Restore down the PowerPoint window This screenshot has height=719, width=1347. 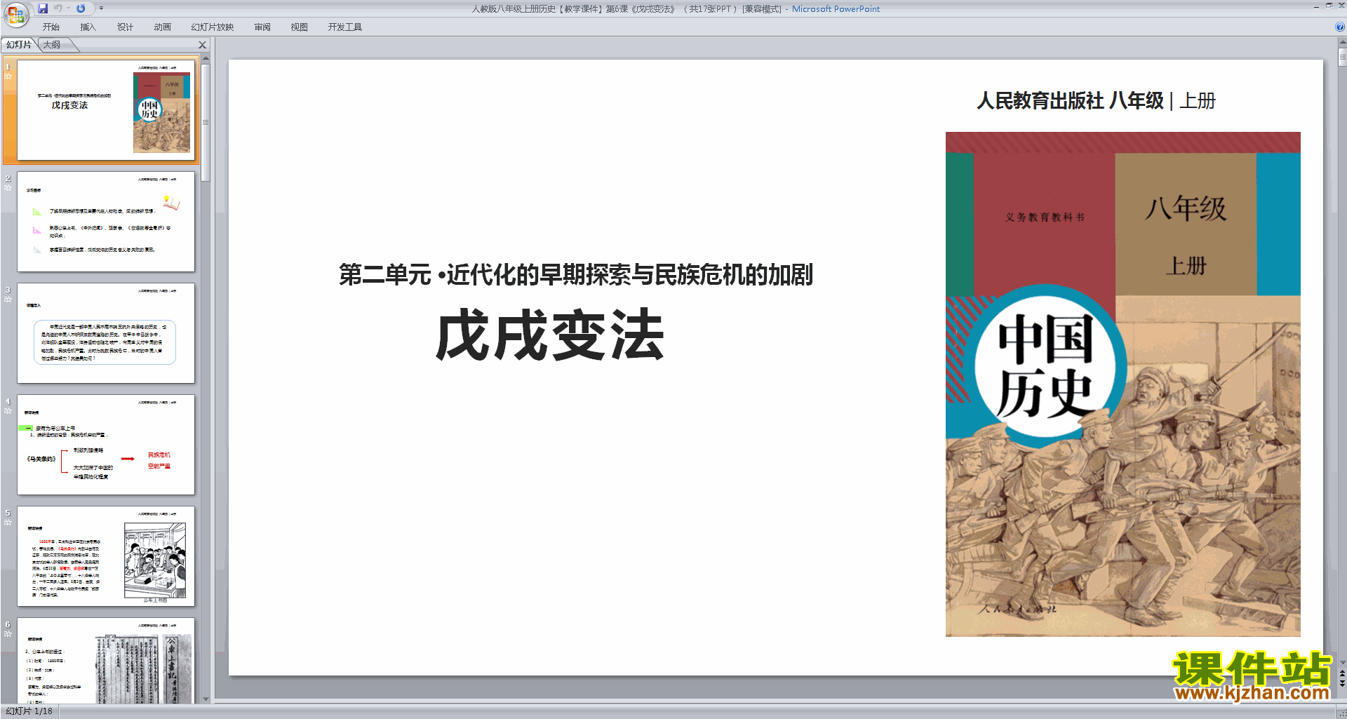click(x=1329, y=6)
